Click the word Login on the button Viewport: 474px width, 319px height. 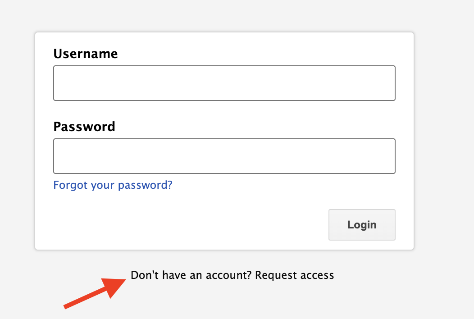(x=362, y=225)
